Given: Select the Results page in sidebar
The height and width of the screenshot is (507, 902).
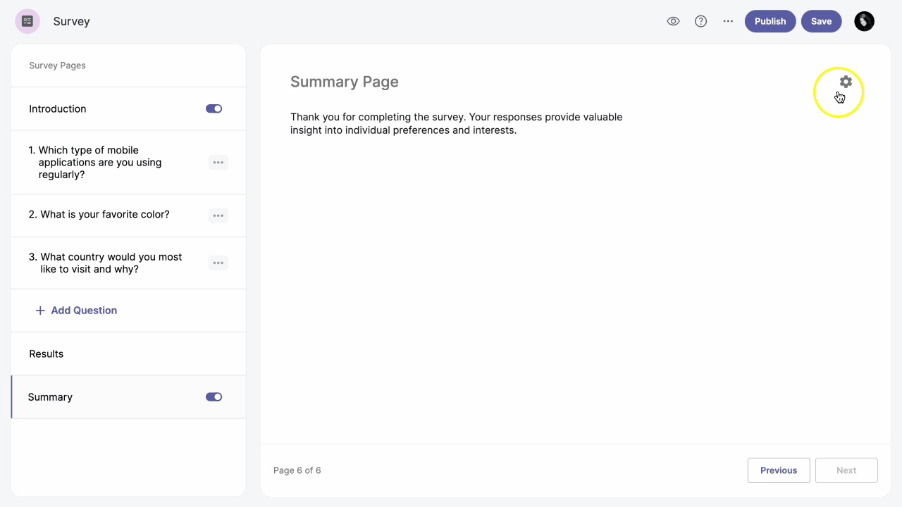Looking at the screenshot, I should point(47,354).
